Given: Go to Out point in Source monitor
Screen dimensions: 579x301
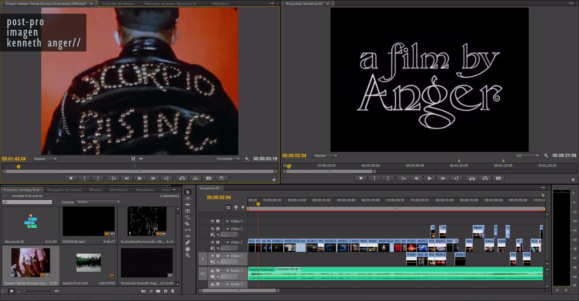Looking at the screenshot, I should [x=167, y=179].
